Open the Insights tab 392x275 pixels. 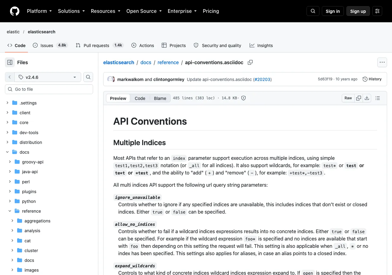[x=261, y=45]
